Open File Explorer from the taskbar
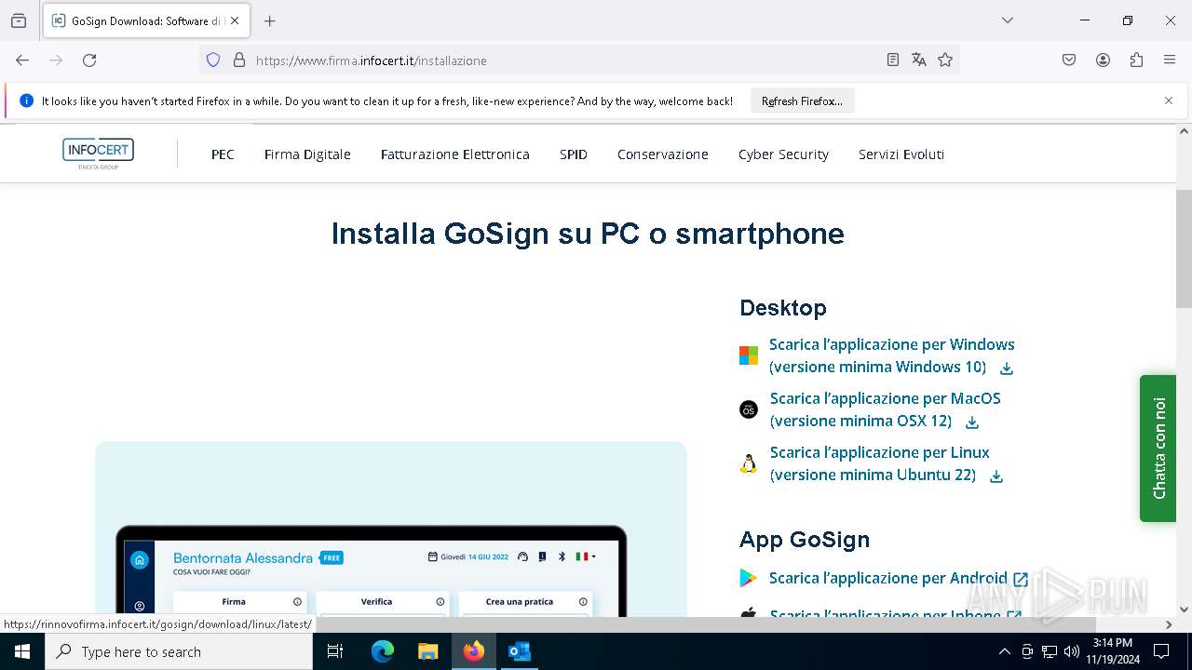The image size is (1192, 670). tap(428, 651)
